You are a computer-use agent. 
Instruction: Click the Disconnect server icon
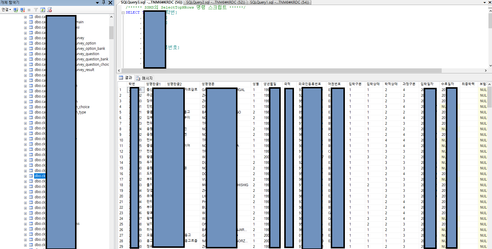click(22, 10)
